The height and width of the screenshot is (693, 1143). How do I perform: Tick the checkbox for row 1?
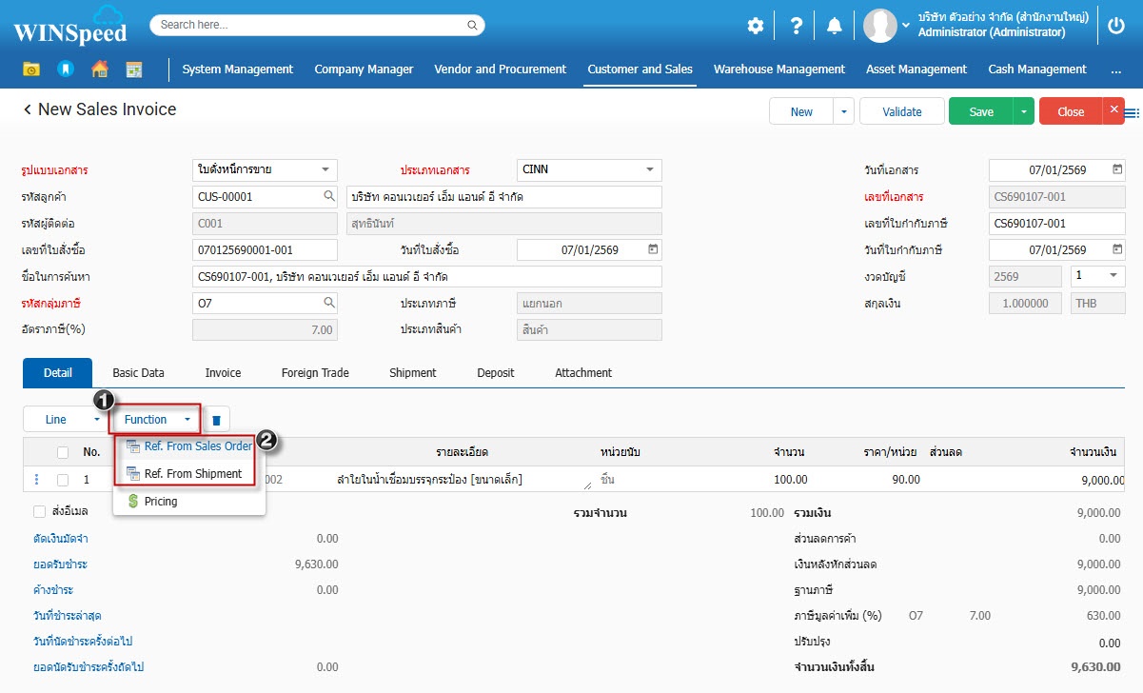tap(63, 480)
